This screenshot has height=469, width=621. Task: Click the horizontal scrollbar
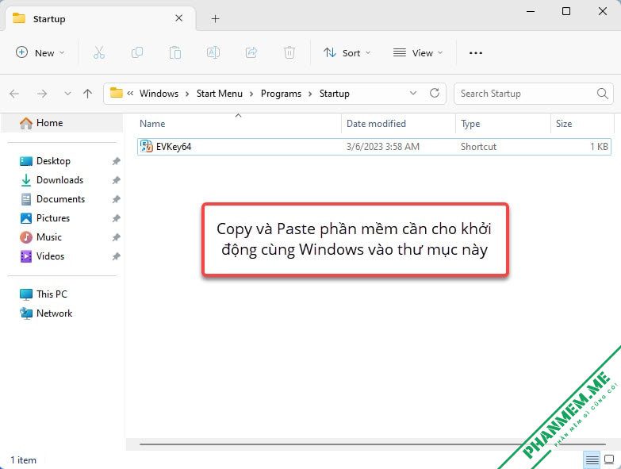tap(372, 444)
